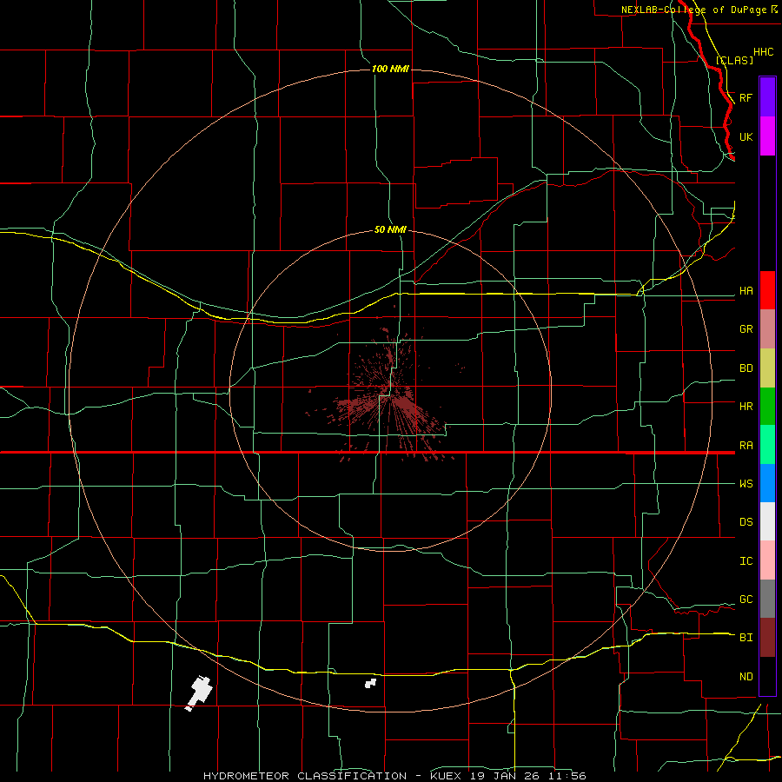Click the GC legend label
The image size is (782, 782).
746,600
